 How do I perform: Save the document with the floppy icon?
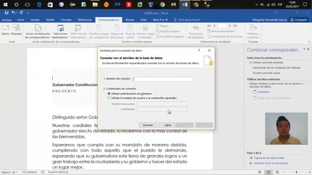point(6,13)
